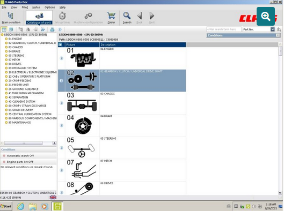Click the UK flag language icon
Viewport: 284px width, 211px height.
click(53, 198)
